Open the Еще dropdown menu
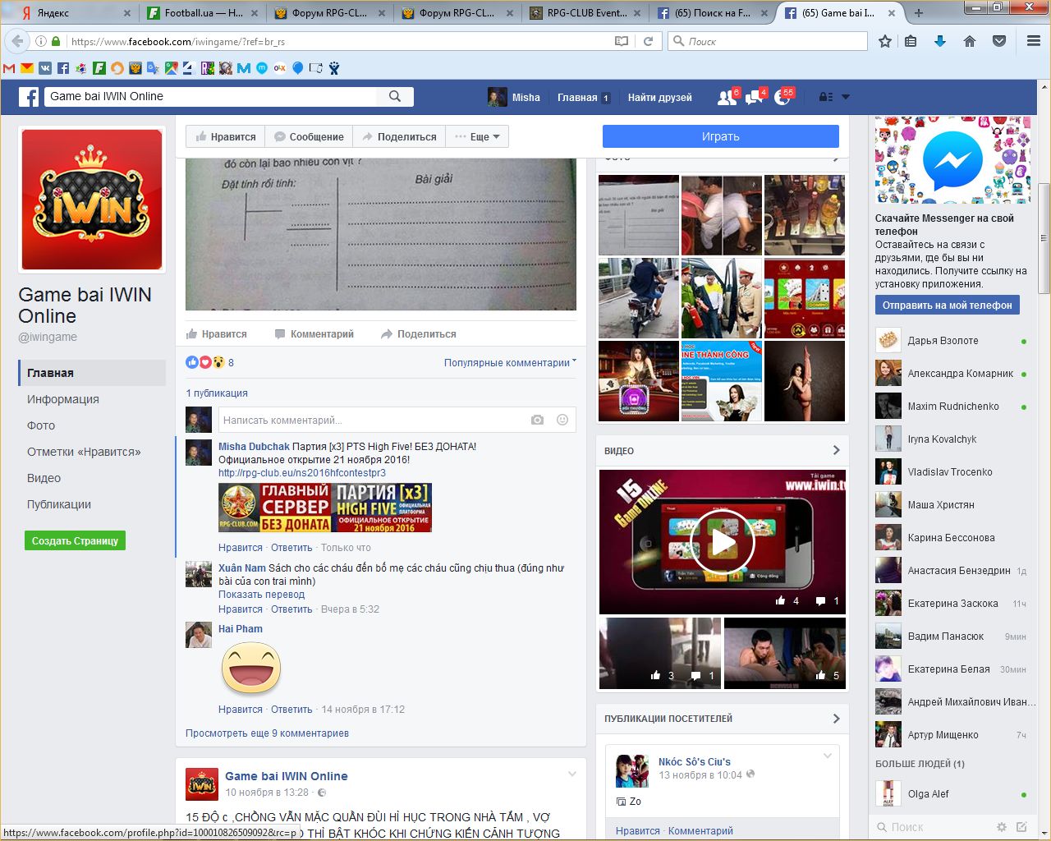 [478, 137]
